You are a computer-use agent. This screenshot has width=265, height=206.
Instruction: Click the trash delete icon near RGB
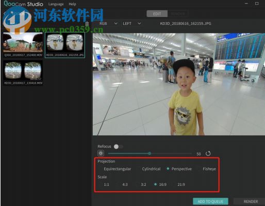87,24
